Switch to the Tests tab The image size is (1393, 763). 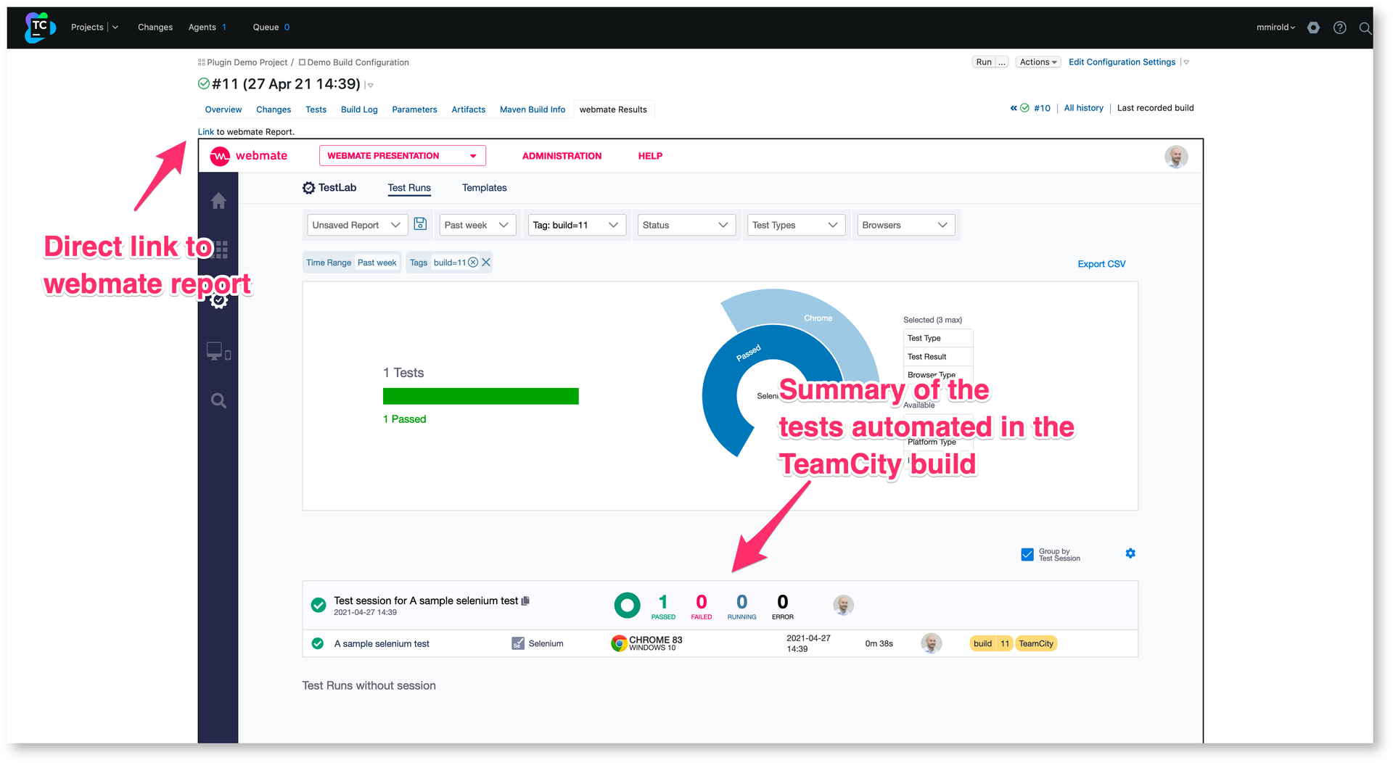[316, 110]
